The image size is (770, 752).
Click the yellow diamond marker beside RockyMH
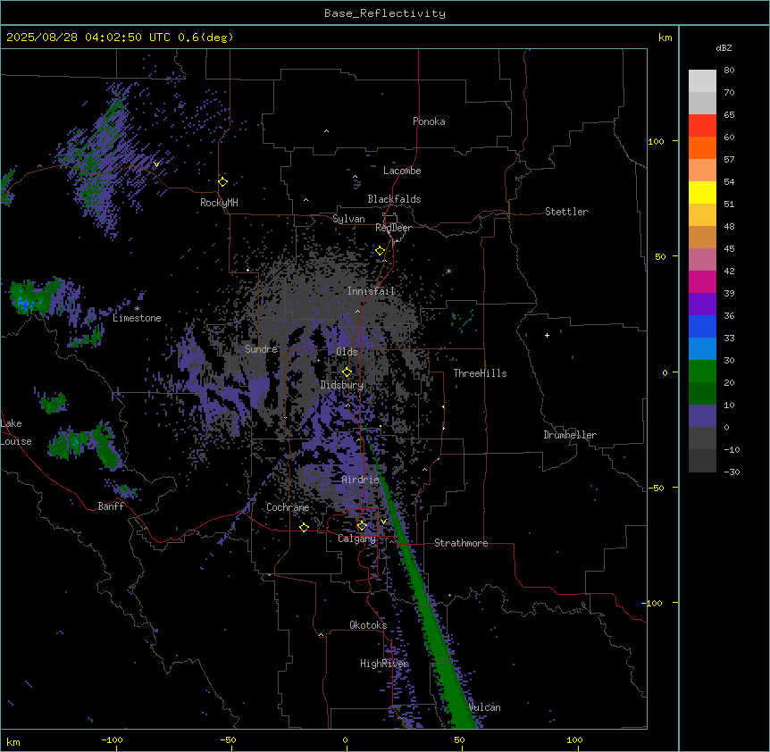tap(223, 182)
